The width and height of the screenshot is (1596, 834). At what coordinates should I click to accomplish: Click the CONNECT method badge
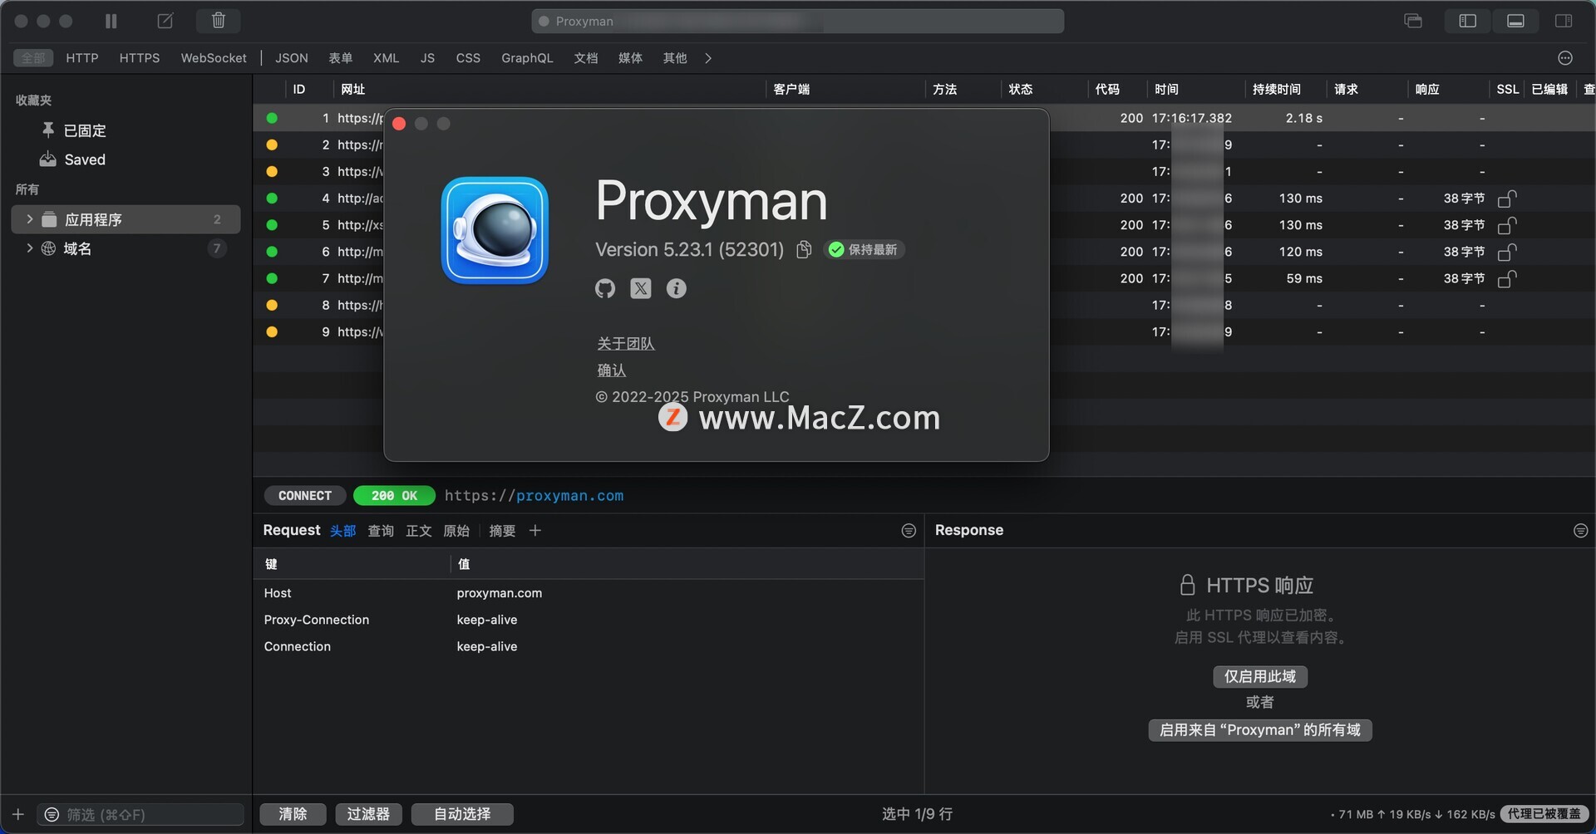click(304, 495)
